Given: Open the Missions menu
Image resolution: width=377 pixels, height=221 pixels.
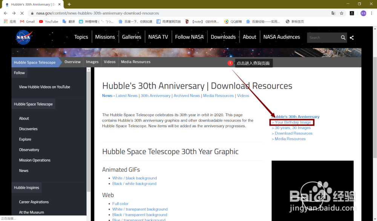Looking at the screenshot, I should (x=105, y=37).
